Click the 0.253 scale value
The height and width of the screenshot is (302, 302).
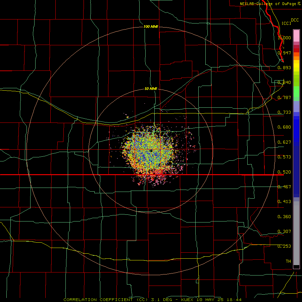284,246
